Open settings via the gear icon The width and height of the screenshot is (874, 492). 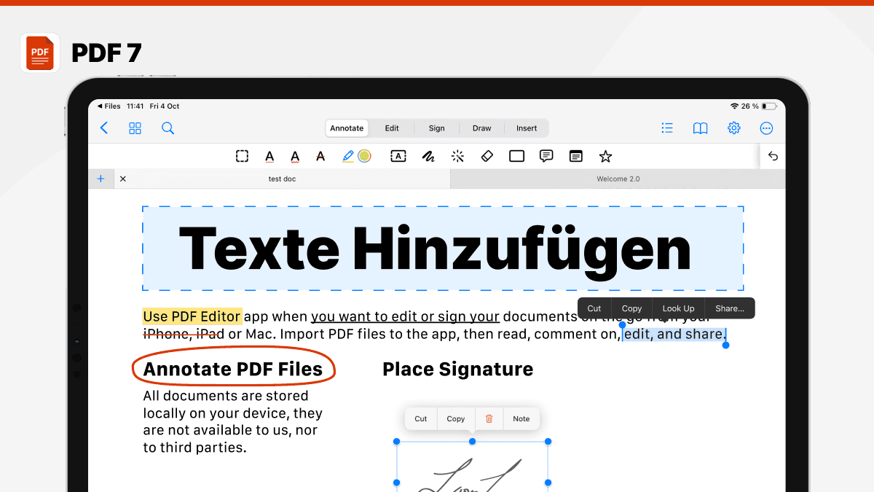click(x=733, y=128)
